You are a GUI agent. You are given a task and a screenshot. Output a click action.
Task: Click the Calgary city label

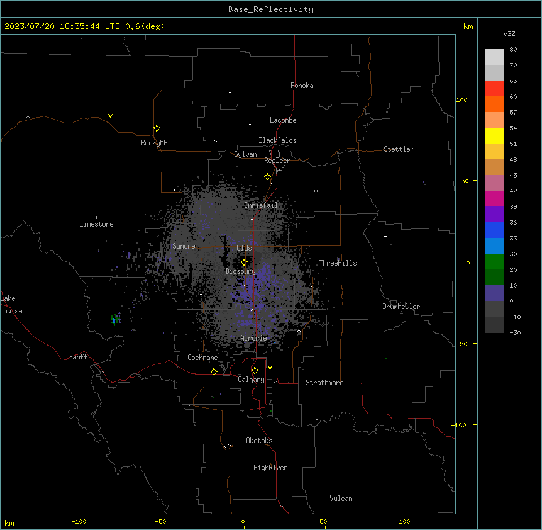coord(251,380)
